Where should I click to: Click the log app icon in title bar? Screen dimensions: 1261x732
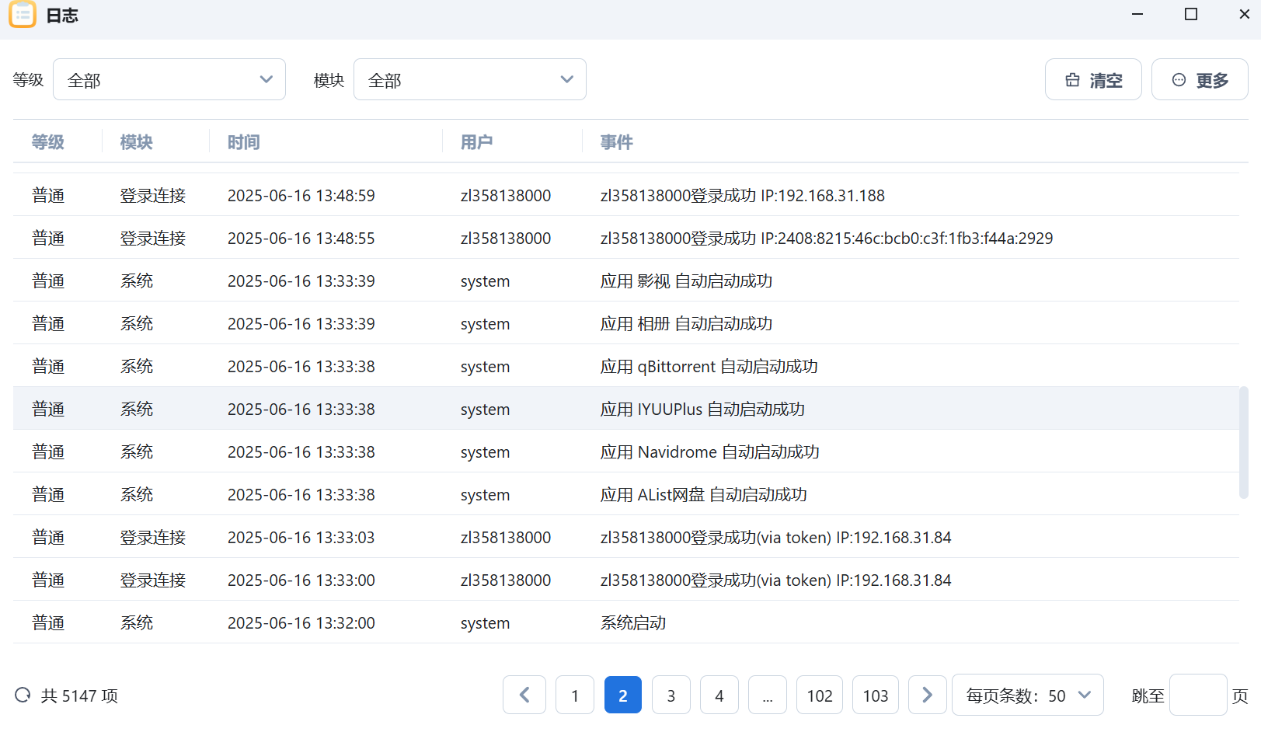[x=23, y=14]
